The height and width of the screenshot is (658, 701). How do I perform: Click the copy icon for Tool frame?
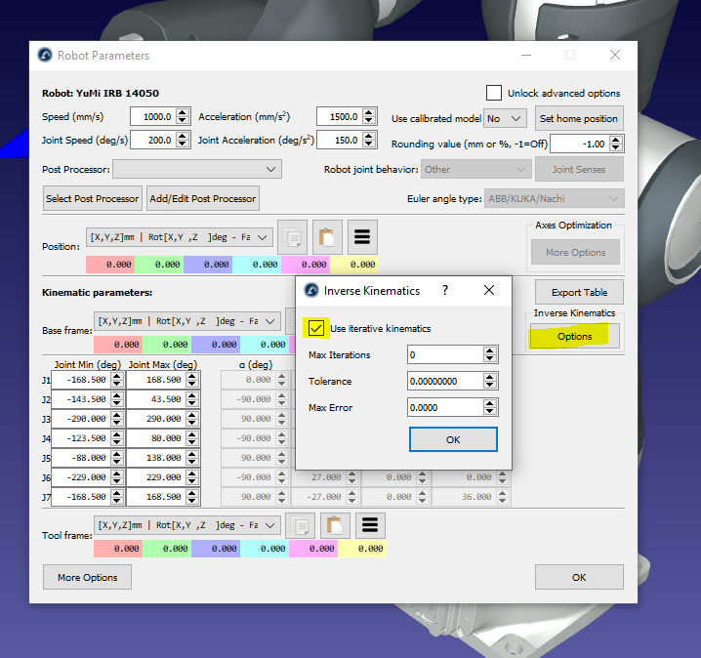click(x=303, y=525)
